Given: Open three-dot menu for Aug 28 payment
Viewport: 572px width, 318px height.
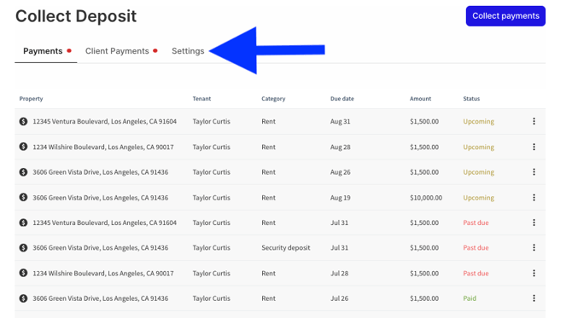Looking at the screenshot, I should [x=534, y=147].
